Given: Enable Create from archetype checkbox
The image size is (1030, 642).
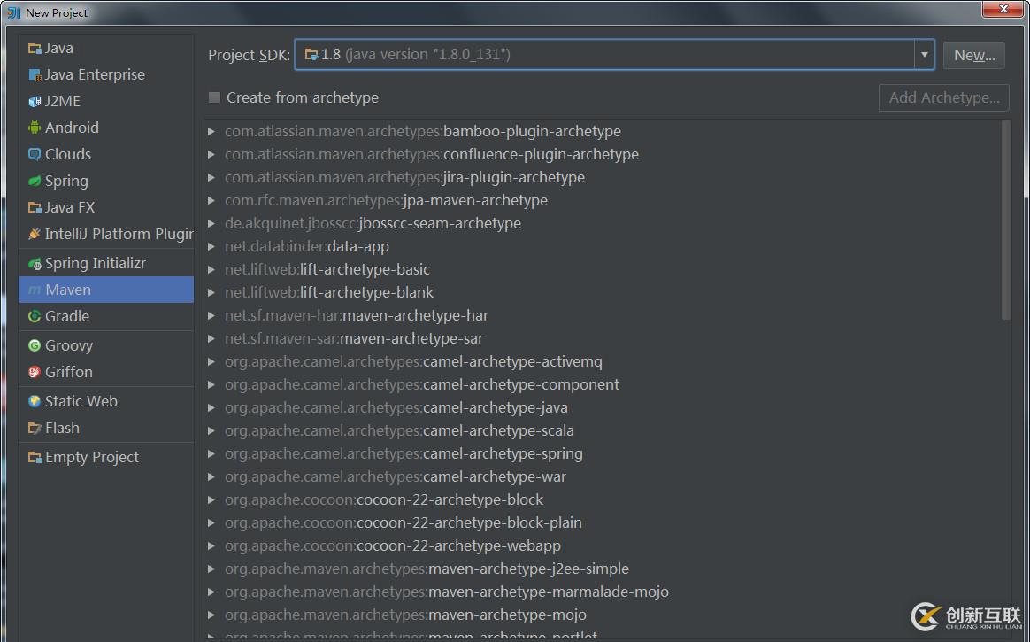Looking at the screenshot, I should coord(214,98).
